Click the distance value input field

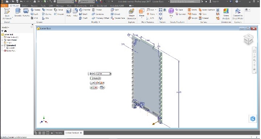[103, 74]
